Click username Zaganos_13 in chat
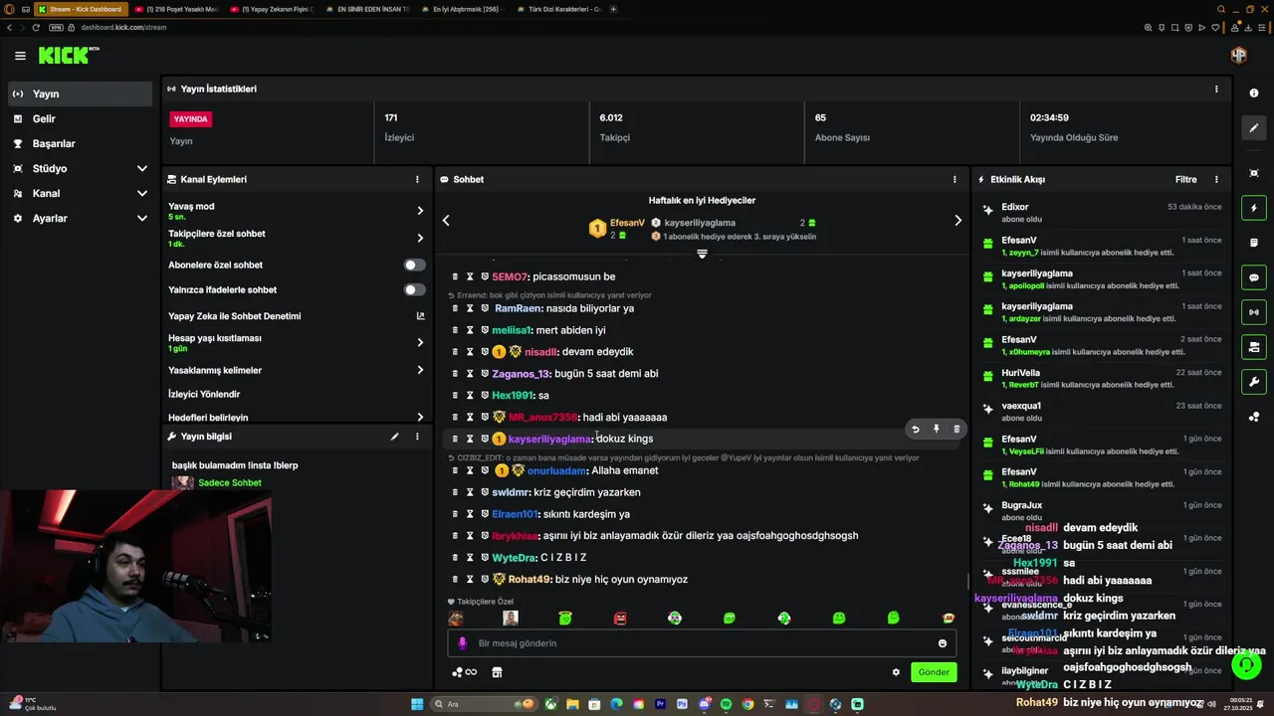1274x716 pixels. 521,374
